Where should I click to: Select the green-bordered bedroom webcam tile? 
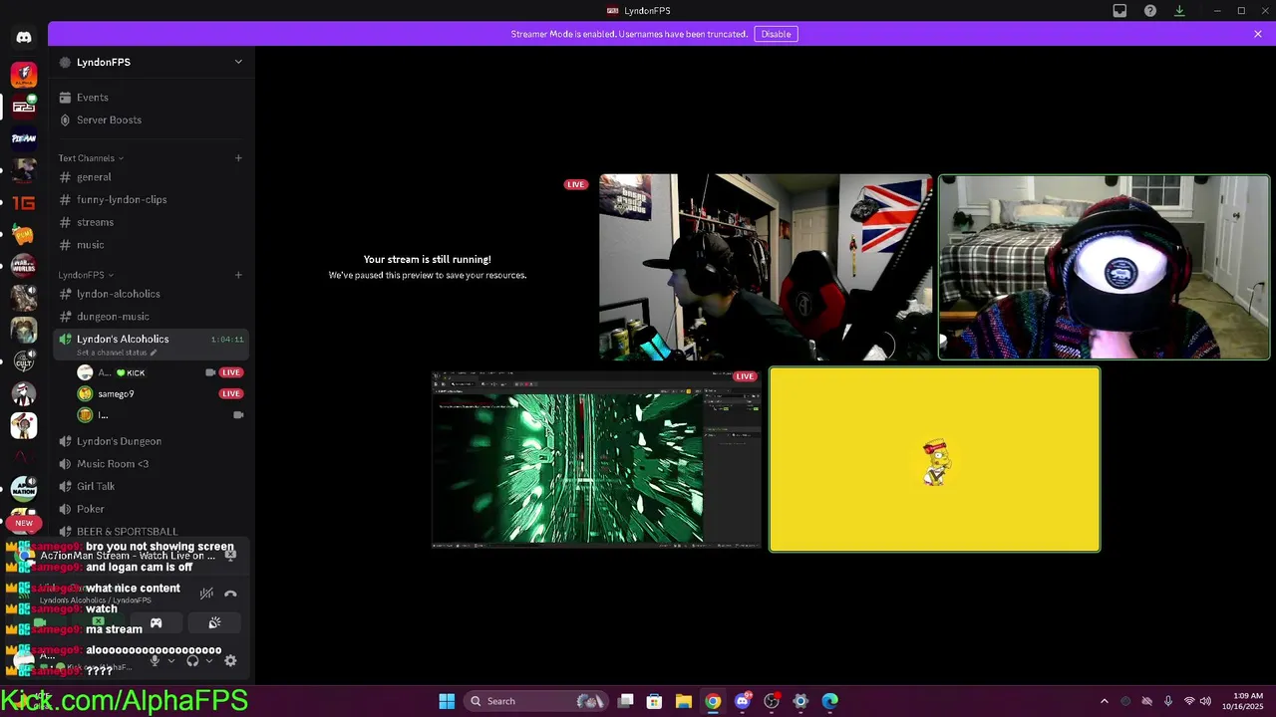(x=1104, y=267)
